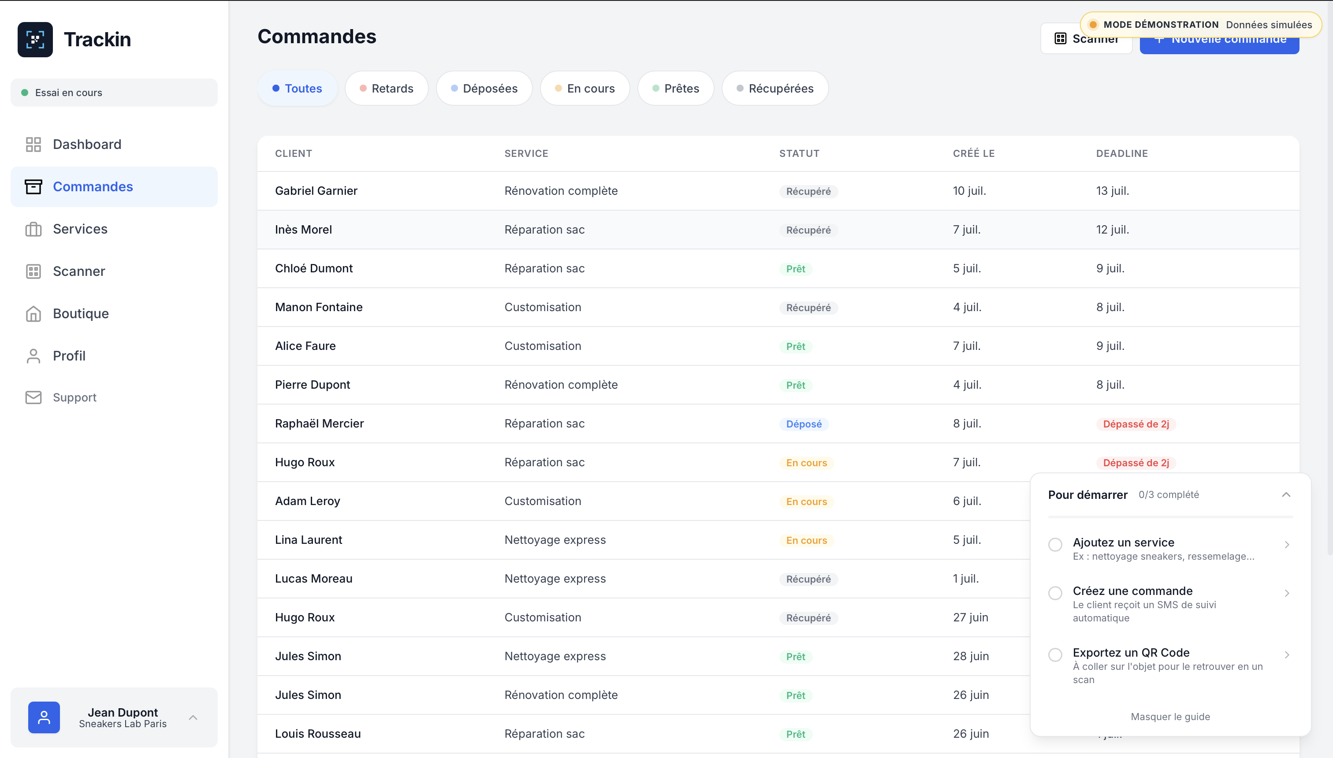The height and width of the screenshot is (758, 1333).
Task: Open Scanner via its sidebar QR icon
Action: 34,271
